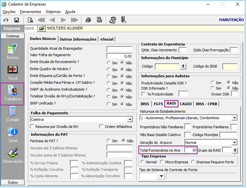Check % Produtividade checkbox
The image size is (247, 188).
tap(143, 94)
